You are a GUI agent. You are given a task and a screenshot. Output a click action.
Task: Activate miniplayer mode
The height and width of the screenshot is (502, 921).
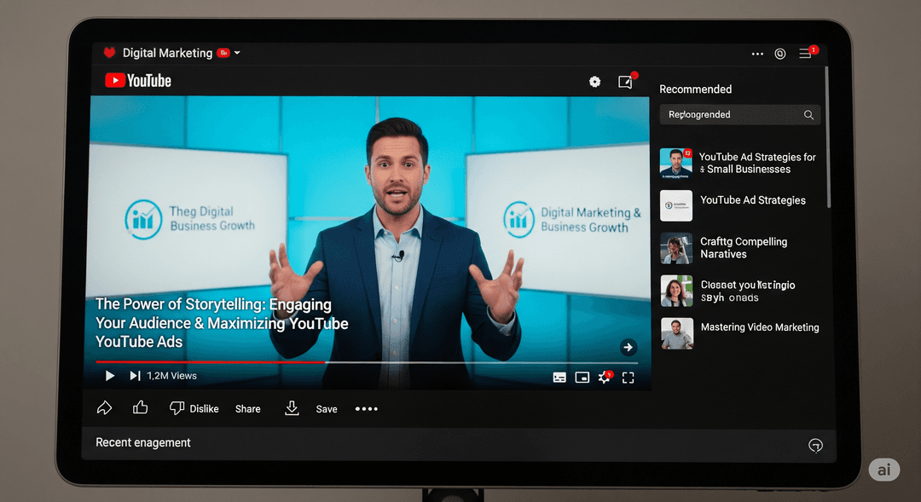582,377
